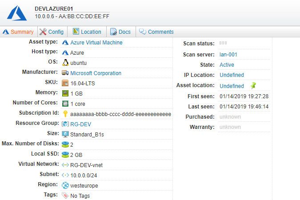The height and width of the screenshot is (200, 300).
Task: Click the yellow key Subscription Id icon
Action: point(65,114)
